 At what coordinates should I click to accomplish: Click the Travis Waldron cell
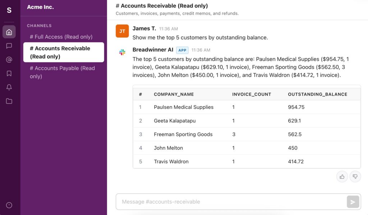click(171, 161)
